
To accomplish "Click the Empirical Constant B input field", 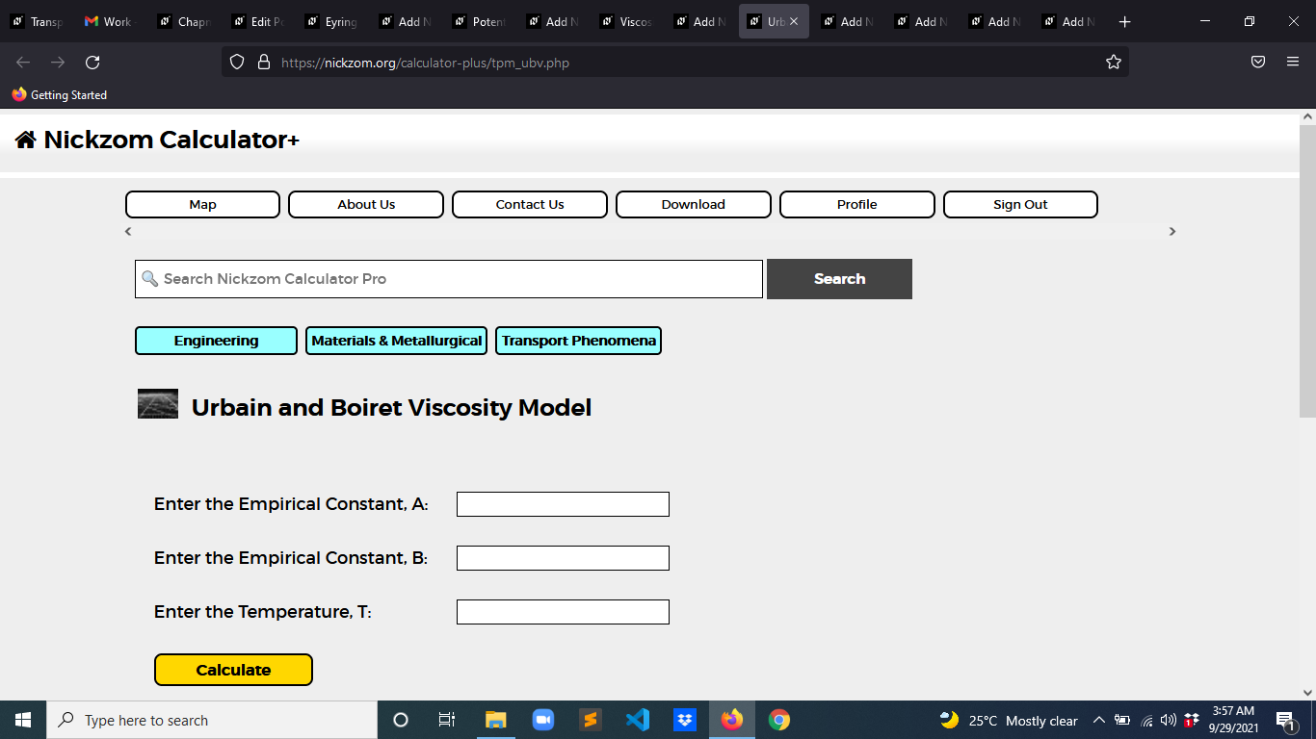I will 563,558.
